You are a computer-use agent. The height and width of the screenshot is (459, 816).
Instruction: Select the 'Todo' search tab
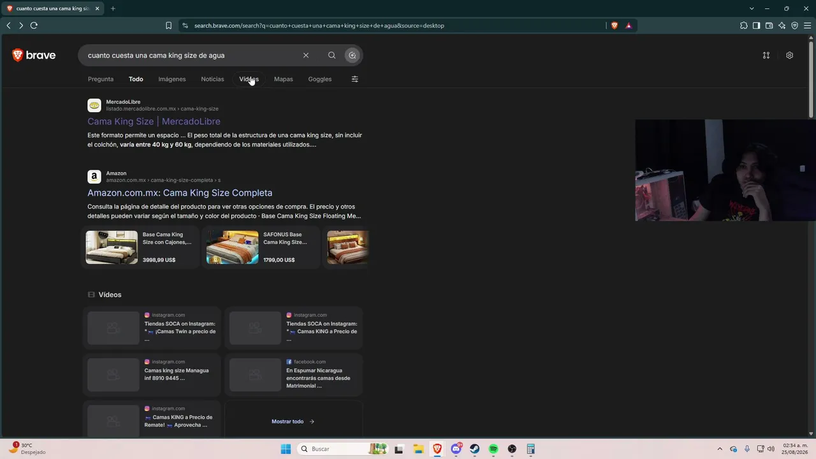136,79
